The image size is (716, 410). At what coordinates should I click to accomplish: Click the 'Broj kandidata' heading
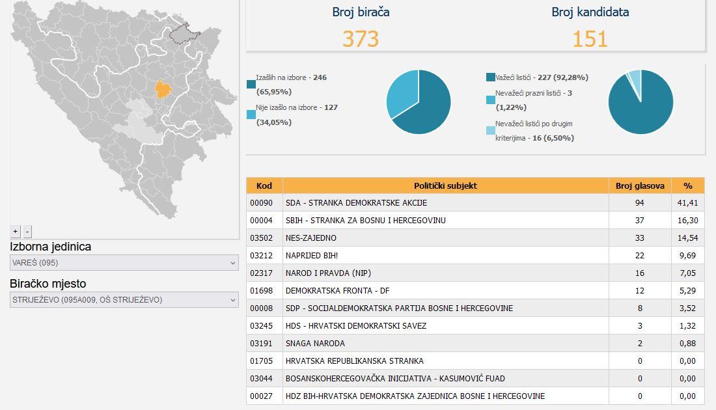(590, 12)
